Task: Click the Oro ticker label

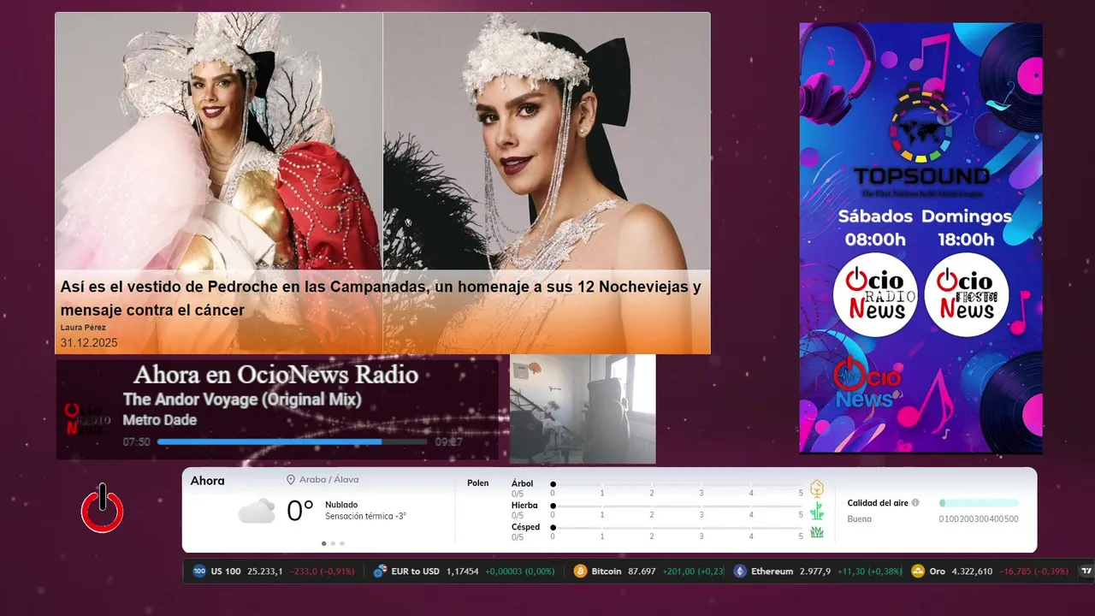Action: pyautogui.click(x=938, y=571)
